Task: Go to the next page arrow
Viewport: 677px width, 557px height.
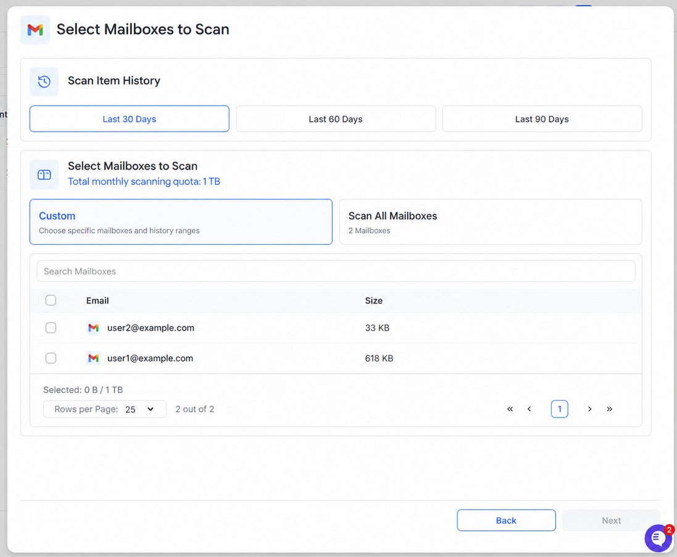Action: tap(589, 409)
